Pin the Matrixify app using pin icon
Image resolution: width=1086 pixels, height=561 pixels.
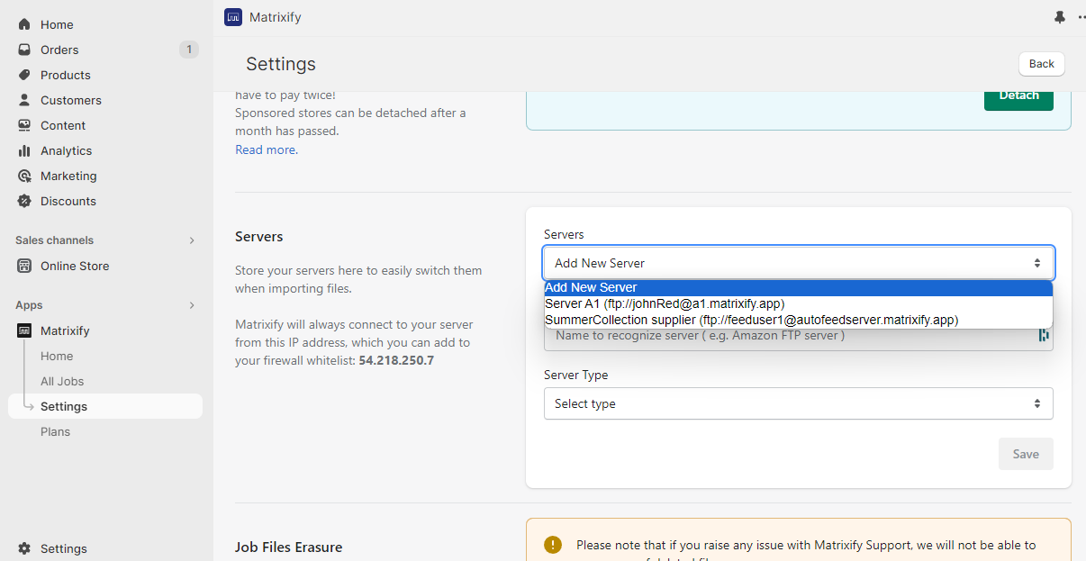1059,17
